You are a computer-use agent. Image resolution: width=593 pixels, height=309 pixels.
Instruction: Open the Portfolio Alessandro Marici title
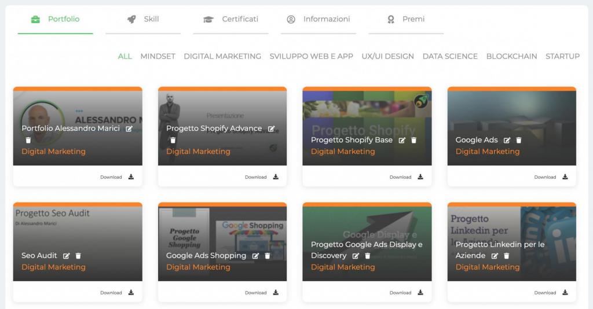[71, 128]
